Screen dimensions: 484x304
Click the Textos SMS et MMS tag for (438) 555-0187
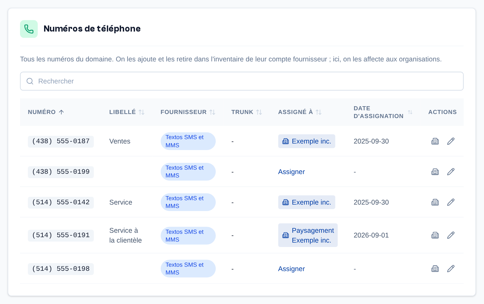[188, 141]
